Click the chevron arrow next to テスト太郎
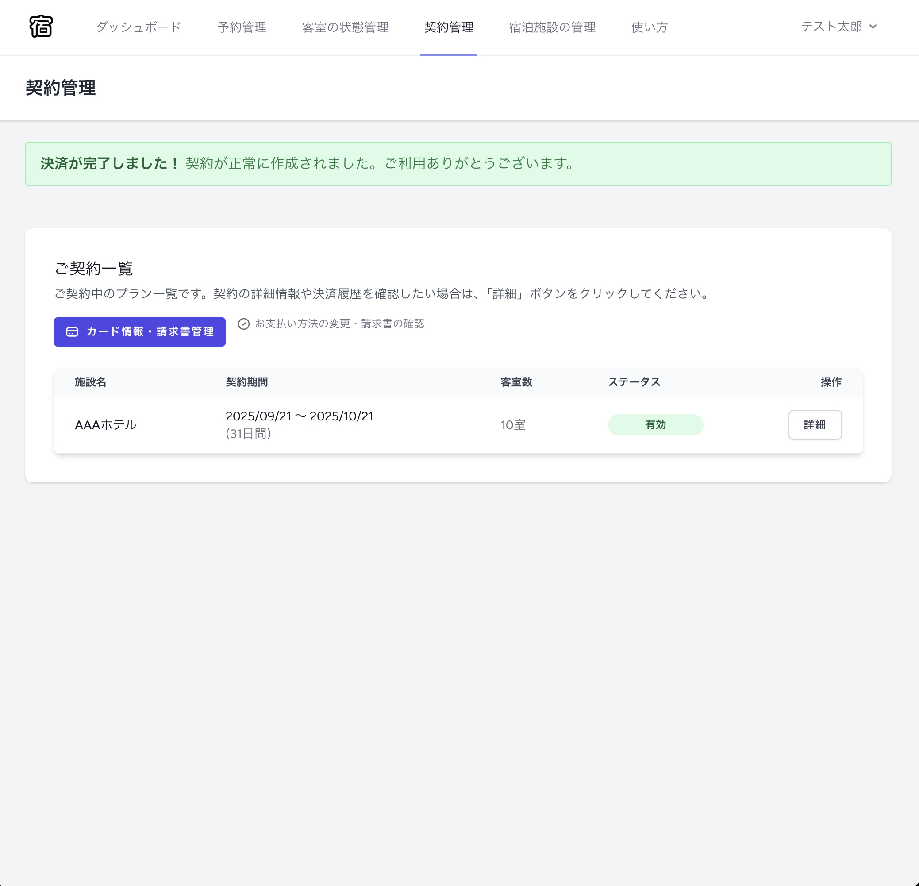The image size is (919, 886). click(873, 27)
